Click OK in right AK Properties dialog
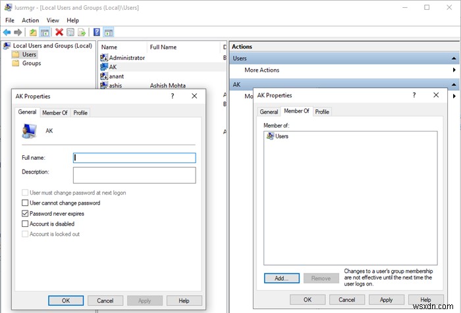461x313 pixels. pos(308,300)
